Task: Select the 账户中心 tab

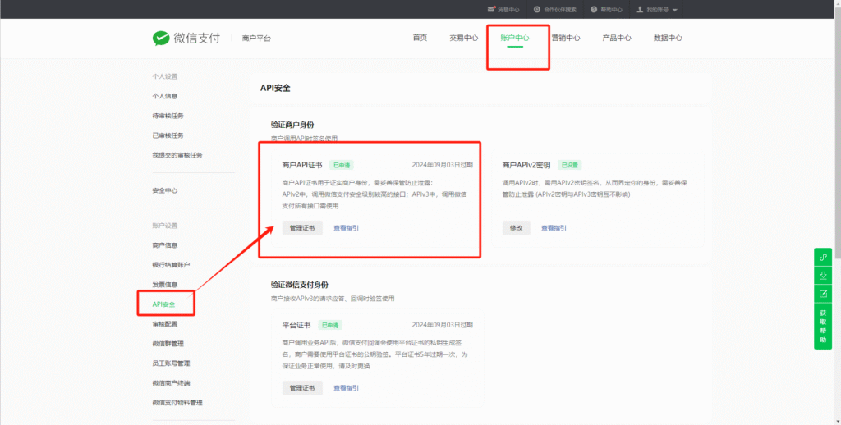Action: pos(515,38)
